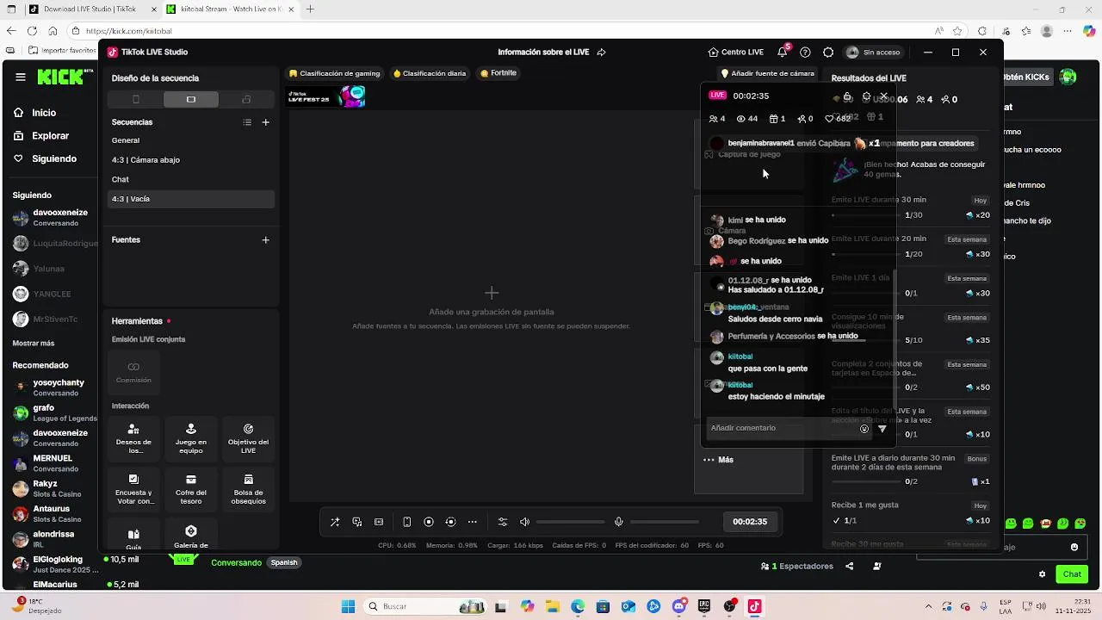
Task: Open the help question mark icon
Action: click(x=805, y=52)
